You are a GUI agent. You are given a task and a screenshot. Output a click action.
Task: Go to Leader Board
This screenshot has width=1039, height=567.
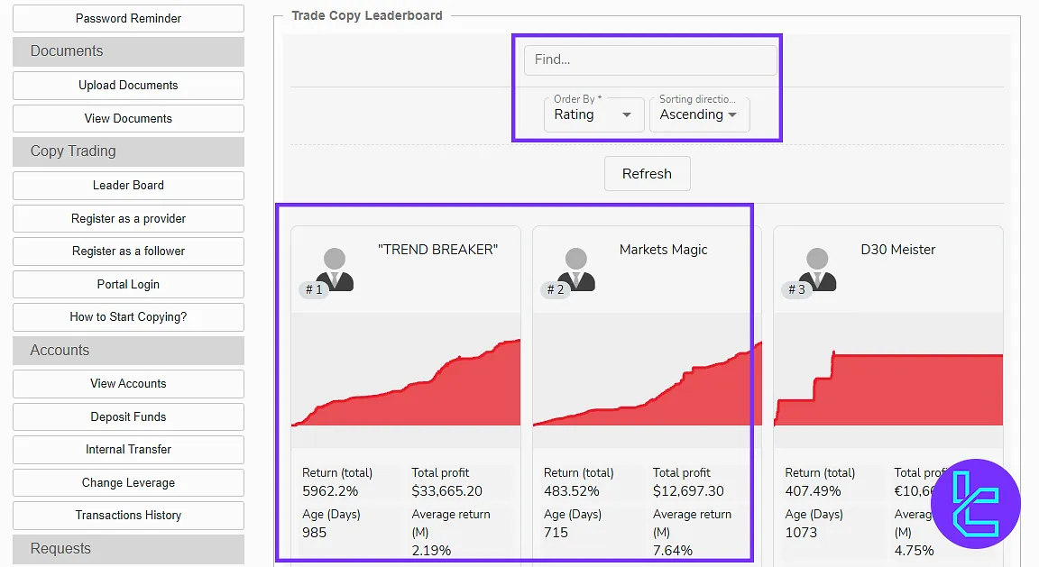click(x=129, y=186)
